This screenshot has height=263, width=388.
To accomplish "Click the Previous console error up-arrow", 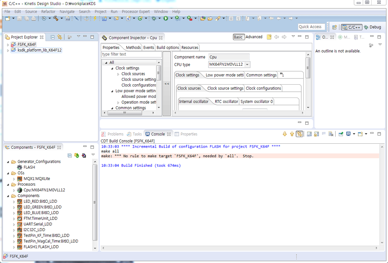I will coord(292,134).
